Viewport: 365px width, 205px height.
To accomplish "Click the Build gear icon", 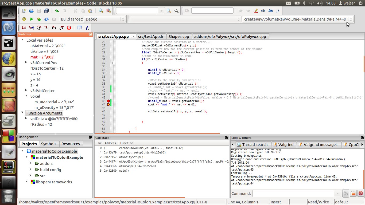I will tap(24, 19).
